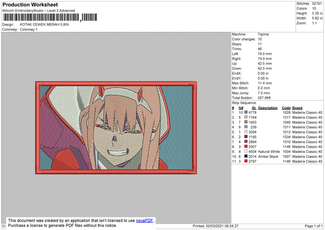Select the Width value 5.82 in
325x230 pixels.
tap(317, 18)
